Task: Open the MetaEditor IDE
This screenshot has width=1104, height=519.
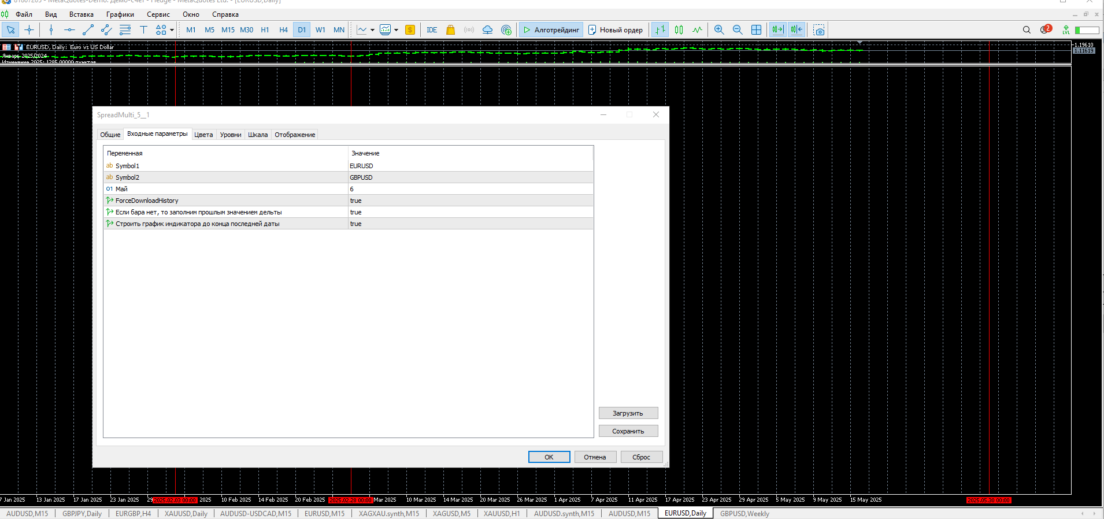Action: [x=432, y=30]
